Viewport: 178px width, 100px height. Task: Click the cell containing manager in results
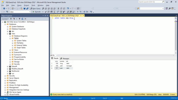tap(69, 66)
